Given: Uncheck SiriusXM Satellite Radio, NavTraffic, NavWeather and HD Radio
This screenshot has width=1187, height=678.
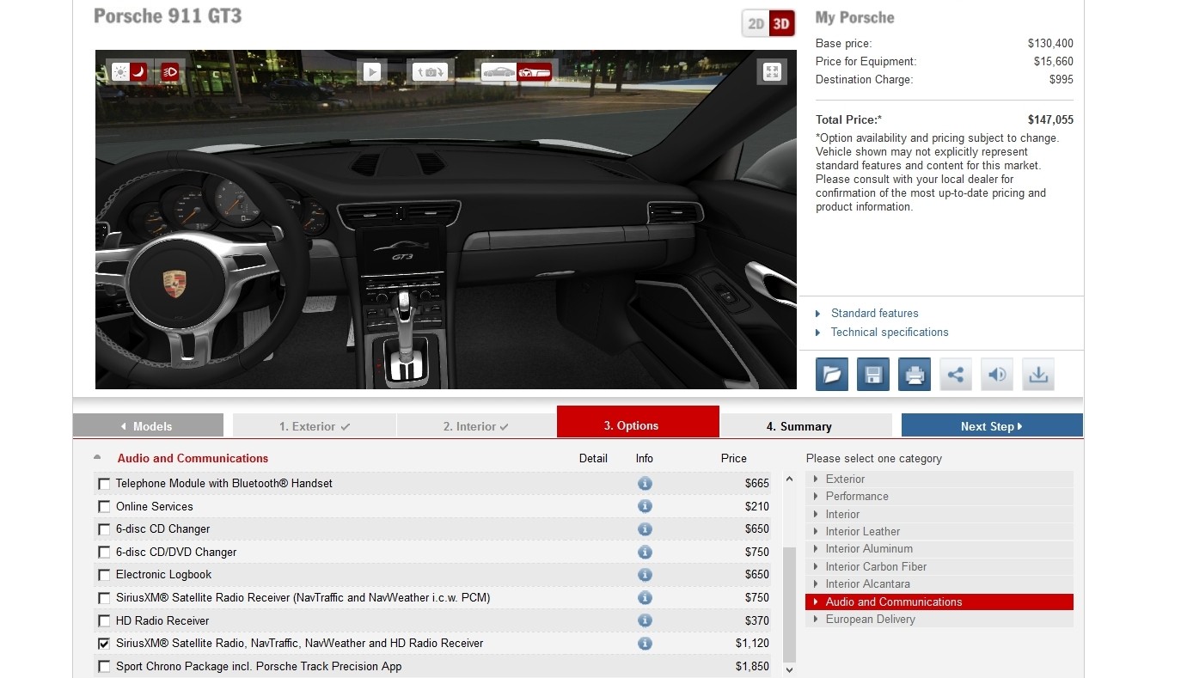Looking at the screenshot, I should coord(104,643).
